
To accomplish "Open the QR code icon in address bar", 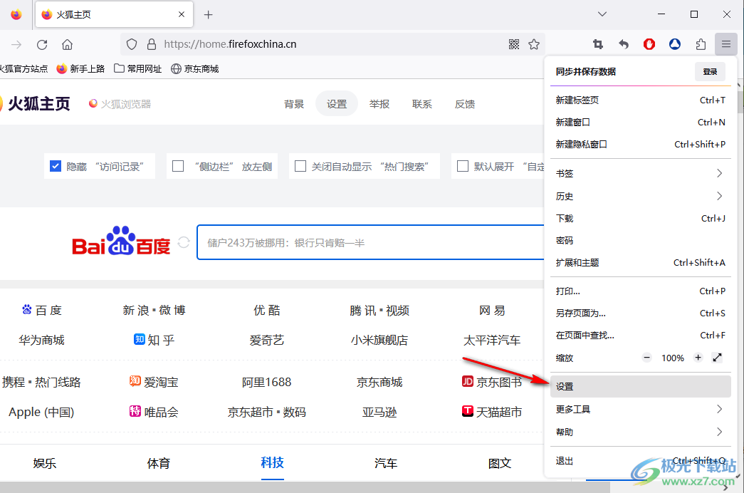I will [514, 45].
